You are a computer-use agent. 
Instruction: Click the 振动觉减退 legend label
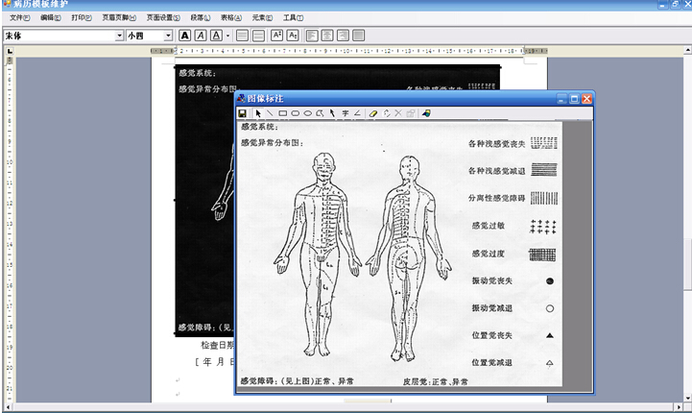(x=492, y=308)
